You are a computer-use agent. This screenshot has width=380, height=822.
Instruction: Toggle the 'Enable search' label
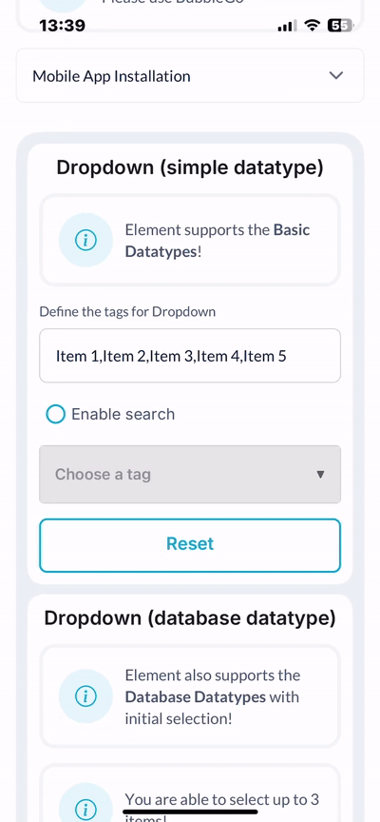coord(123,414)
